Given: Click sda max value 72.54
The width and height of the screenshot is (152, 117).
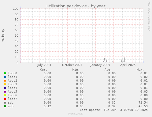Looking at the screenshot, I should (143, 103).
